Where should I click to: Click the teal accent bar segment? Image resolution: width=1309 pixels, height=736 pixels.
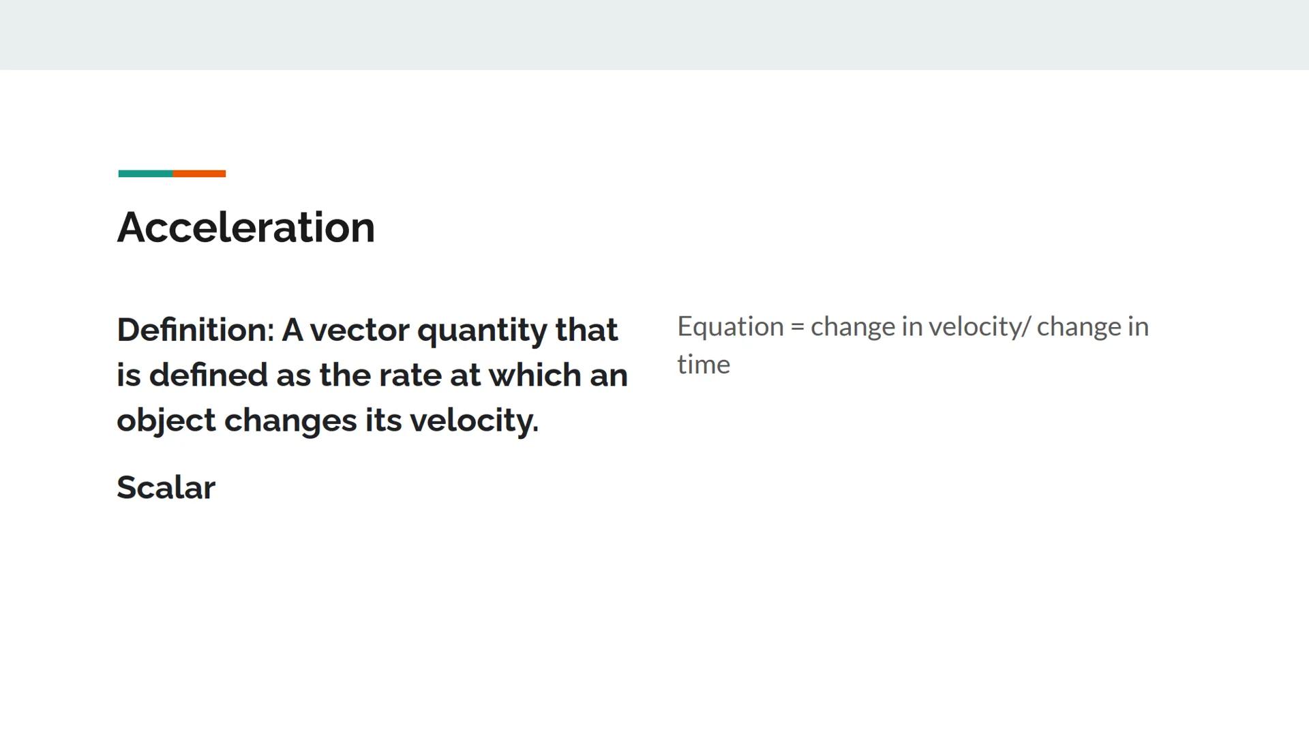coord(145,174)
